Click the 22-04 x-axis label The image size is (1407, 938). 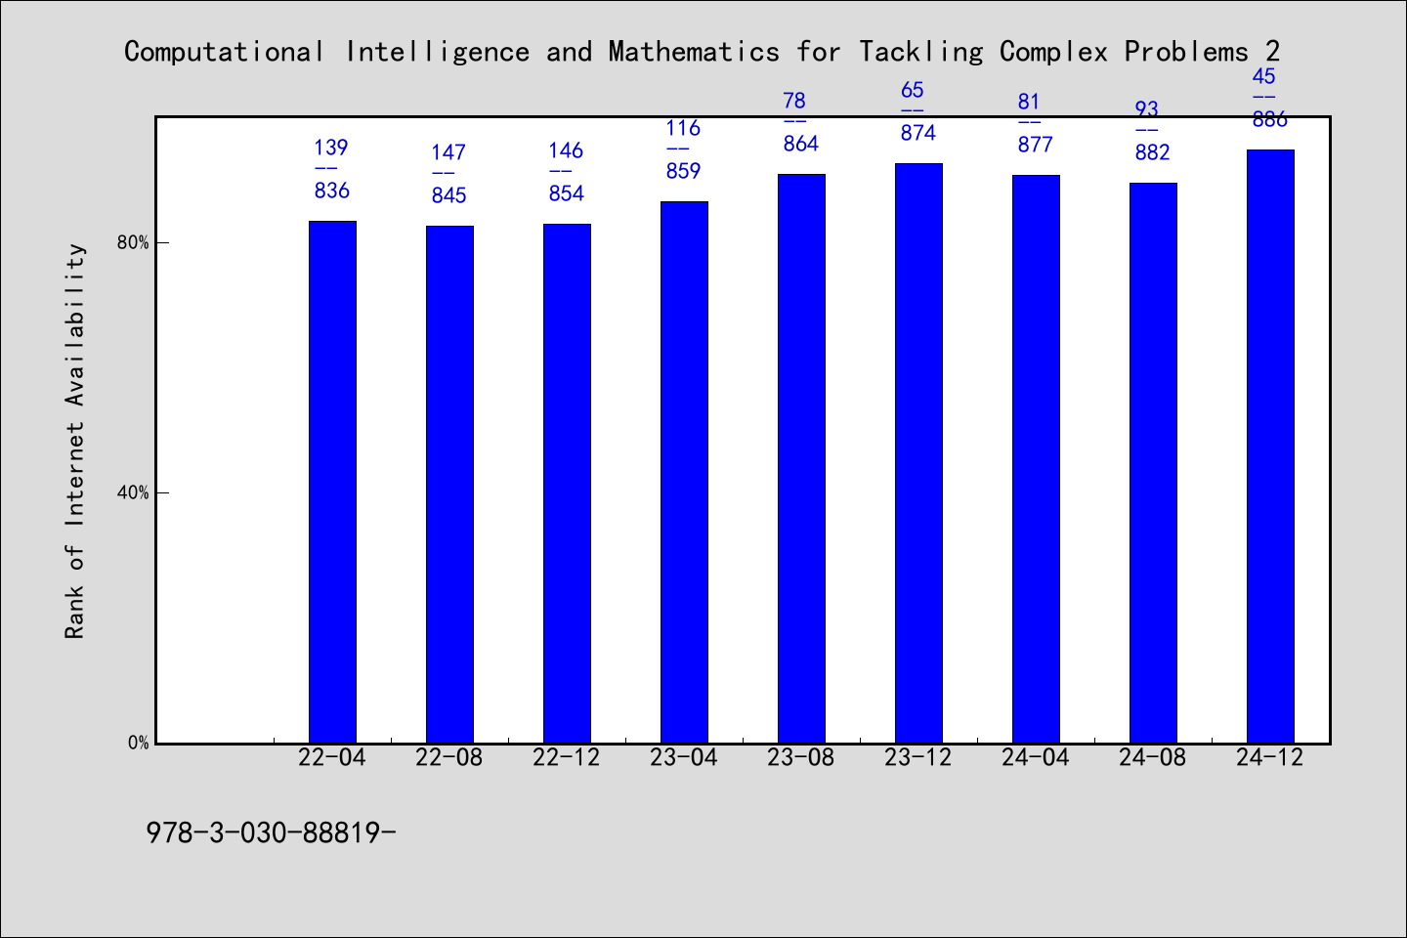(332, 758)
